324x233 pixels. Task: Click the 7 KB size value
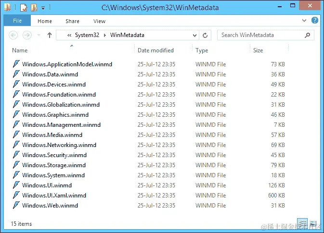[x=279, y=125]
